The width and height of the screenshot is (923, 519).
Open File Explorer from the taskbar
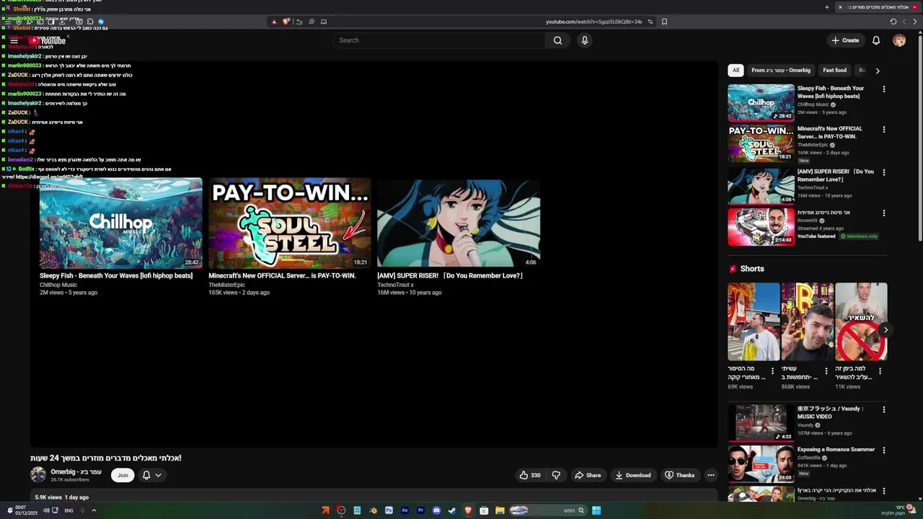[x=500, y=510]
